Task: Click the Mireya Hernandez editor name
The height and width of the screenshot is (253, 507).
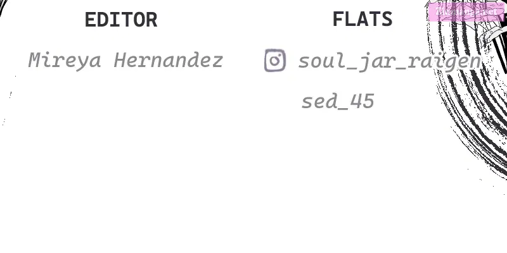Action: click(125, 61)
